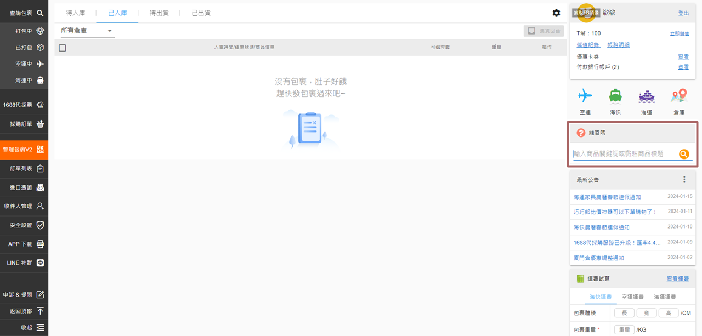The image size is (702, 336).
Task: Click the 海運 purple cargo ship icon
Action: [x=647, y=96]
